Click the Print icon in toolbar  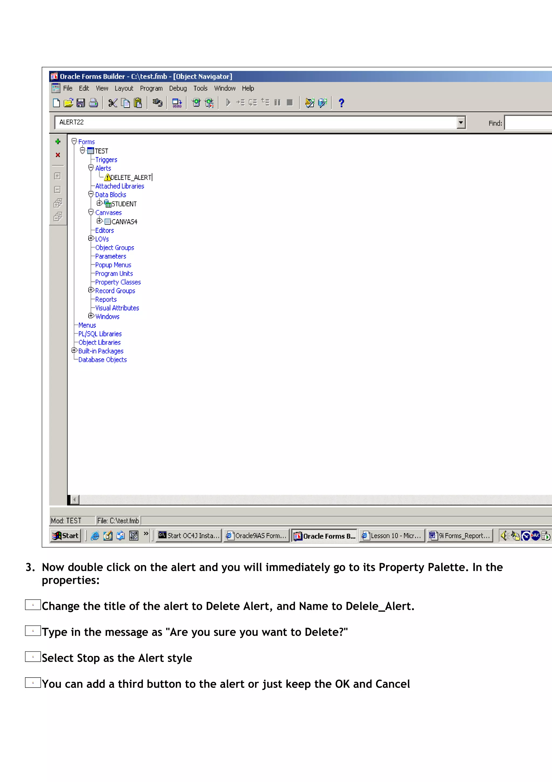coord(93,103)
